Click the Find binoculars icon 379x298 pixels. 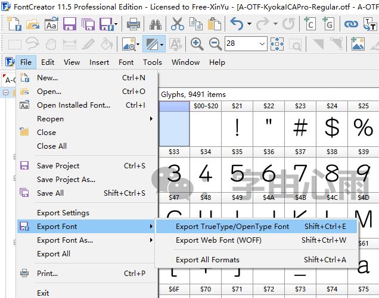click(x=156, y=24)
